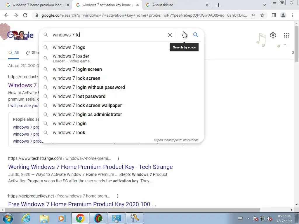Click the vertical page scrollbar thumb
The height and width of the screenshot is (224, 299).
click(296, 44)
